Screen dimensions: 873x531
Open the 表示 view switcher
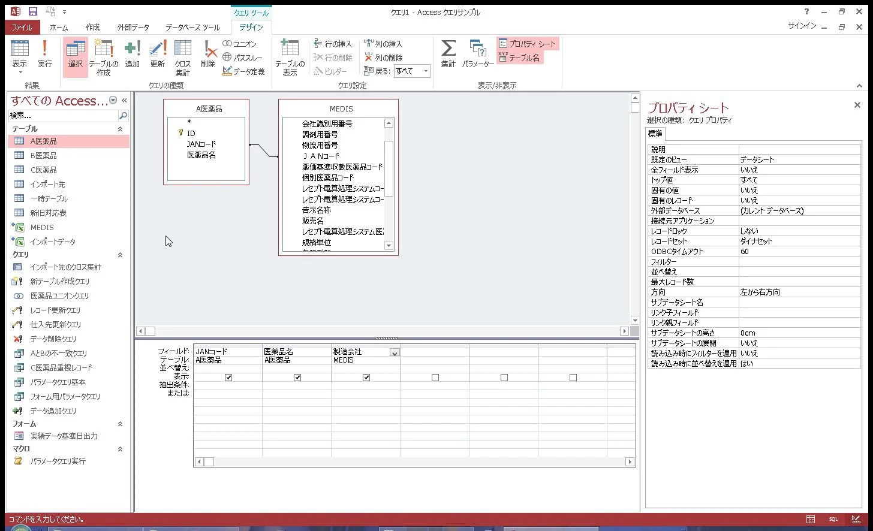click(20, 56)
